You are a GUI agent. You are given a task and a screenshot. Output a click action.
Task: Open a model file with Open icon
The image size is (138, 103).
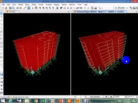click(6, 8)
